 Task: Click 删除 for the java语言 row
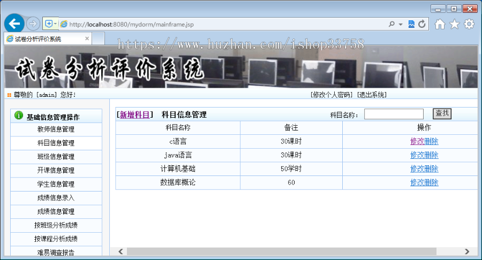(431, 155)
